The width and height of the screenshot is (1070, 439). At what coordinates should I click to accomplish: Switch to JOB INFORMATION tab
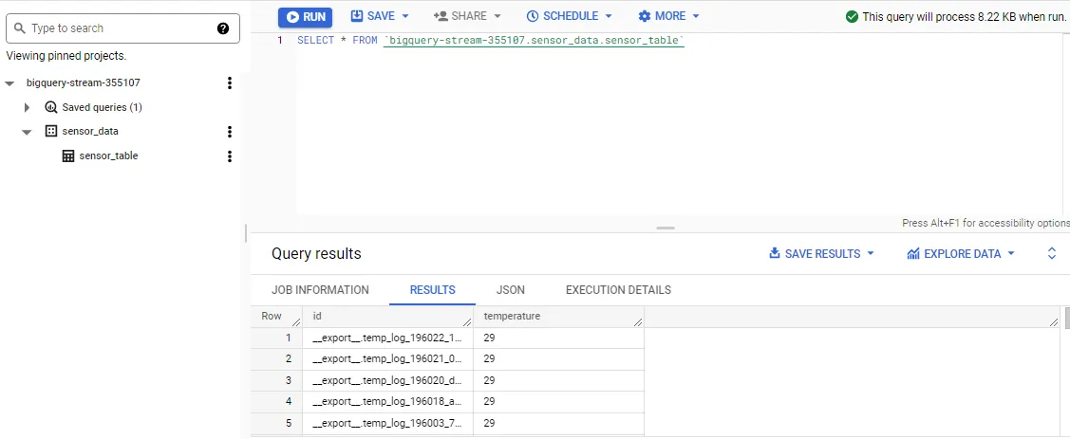320,290
